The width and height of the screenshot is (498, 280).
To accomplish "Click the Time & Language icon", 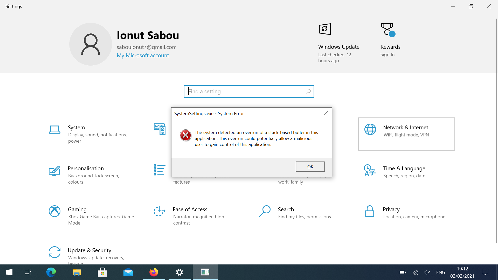I will (370, 170).
